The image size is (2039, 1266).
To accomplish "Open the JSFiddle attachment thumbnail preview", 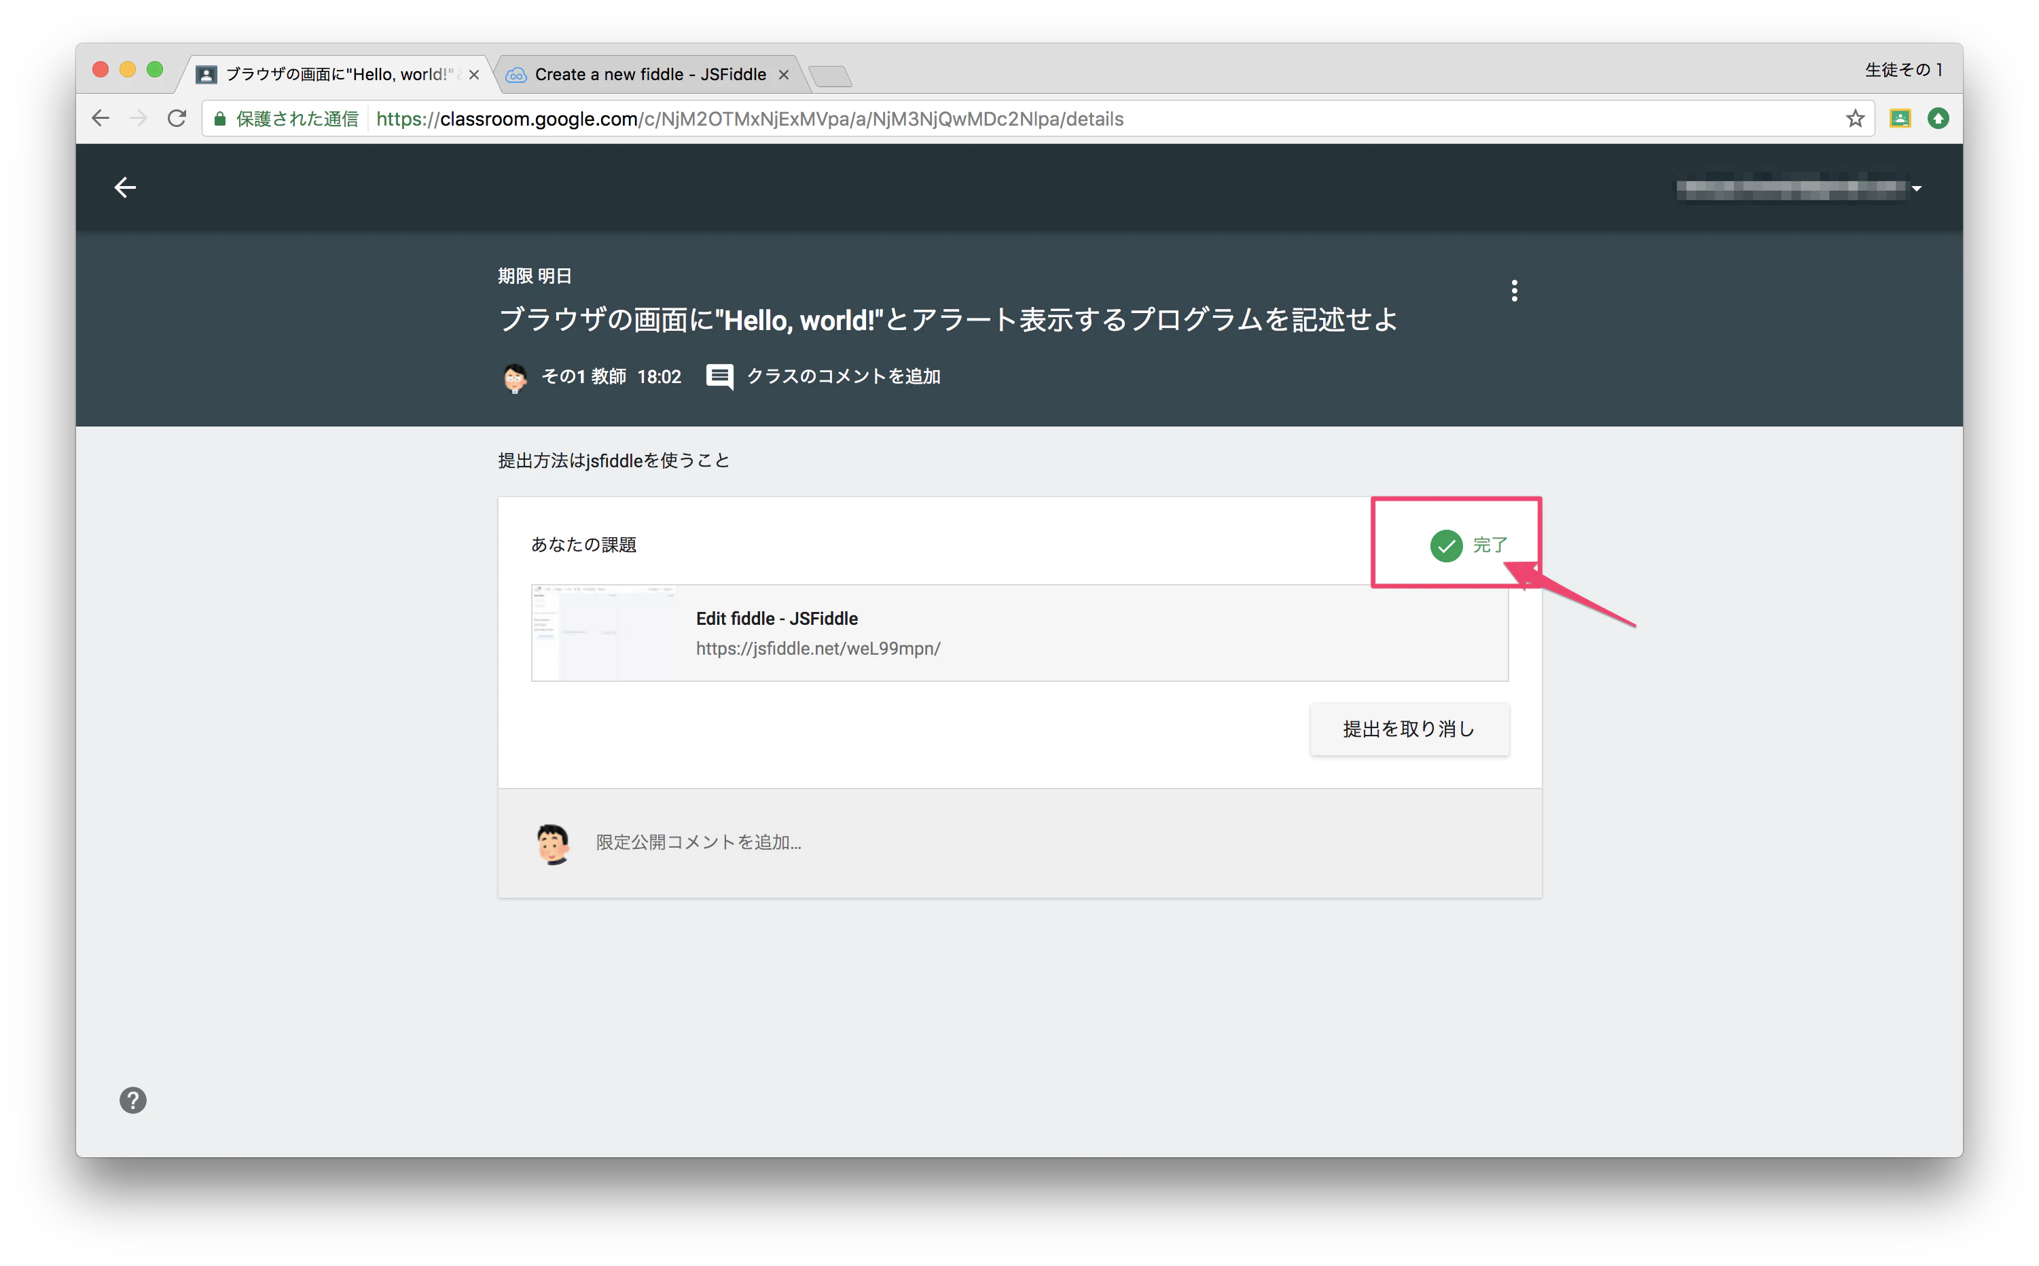I will [x=603, y=633].
